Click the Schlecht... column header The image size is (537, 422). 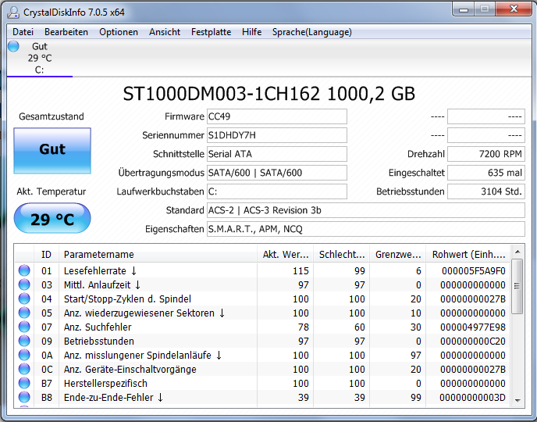coord(341,254)
